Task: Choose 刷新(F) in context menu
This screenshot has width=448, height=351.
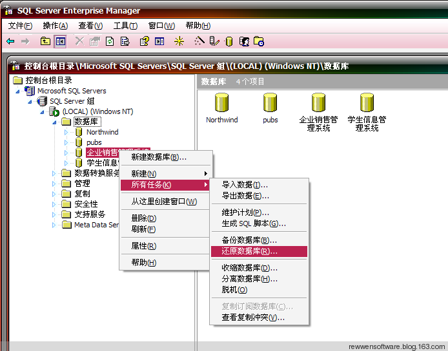Action: [x=165, y=229]
